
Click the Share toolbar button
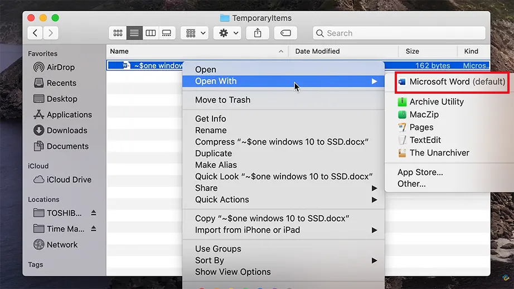(x=258, y=33)
